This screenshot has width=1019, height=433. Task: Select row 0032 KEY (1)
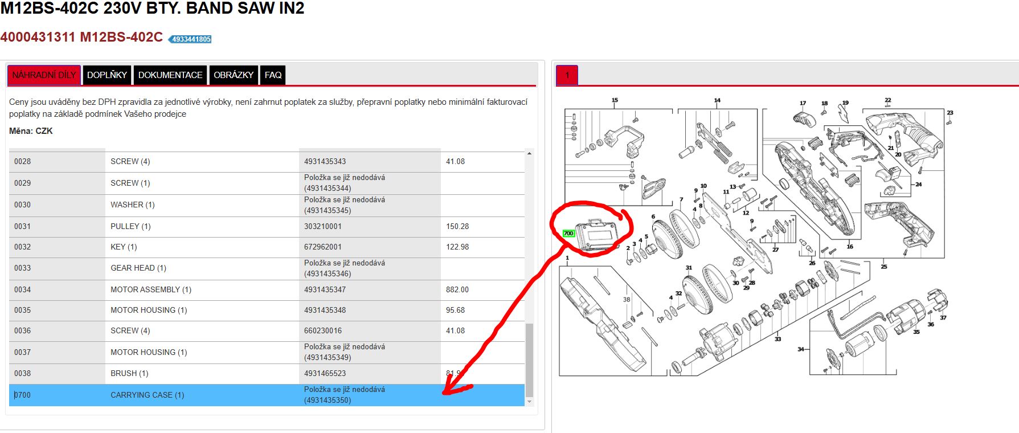pos(267,247)
